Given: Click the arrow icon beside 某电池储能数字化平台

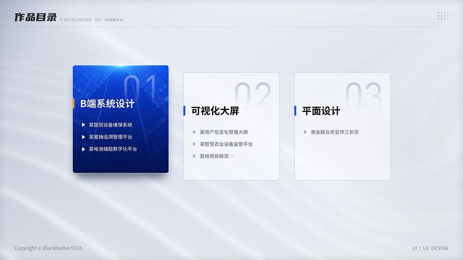Looking at the screenshot, I should point(84,149).
